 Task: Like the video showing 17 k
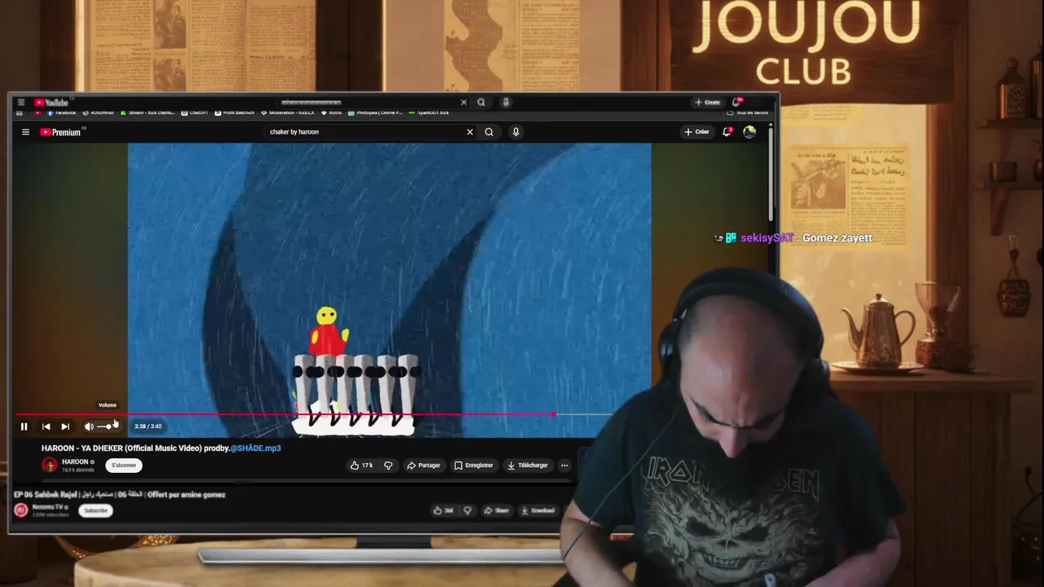pyautogui.click(x=361, y=466)
